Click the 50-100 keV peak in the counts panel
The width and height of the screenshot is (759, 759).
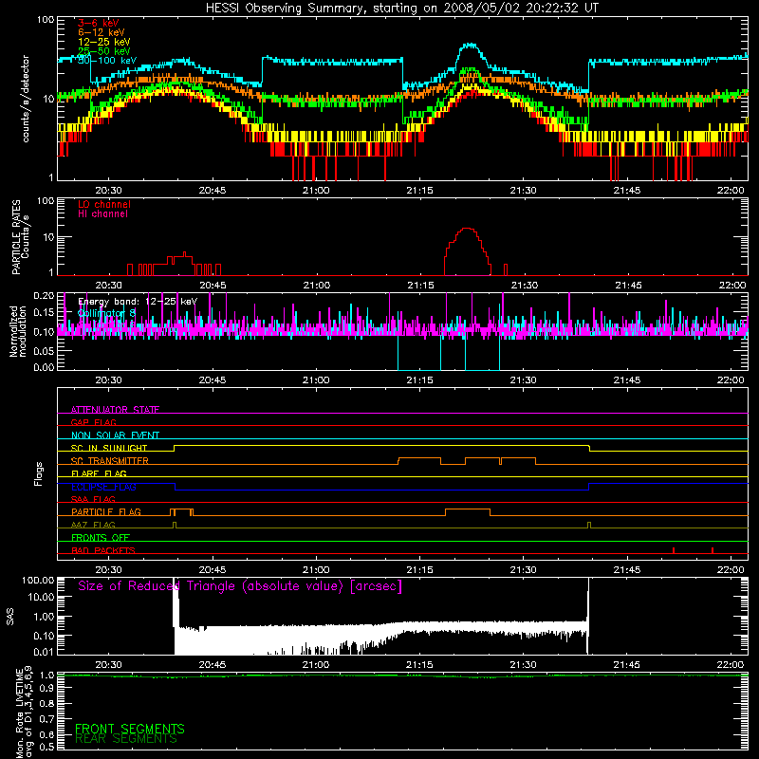tap(470, 45)
